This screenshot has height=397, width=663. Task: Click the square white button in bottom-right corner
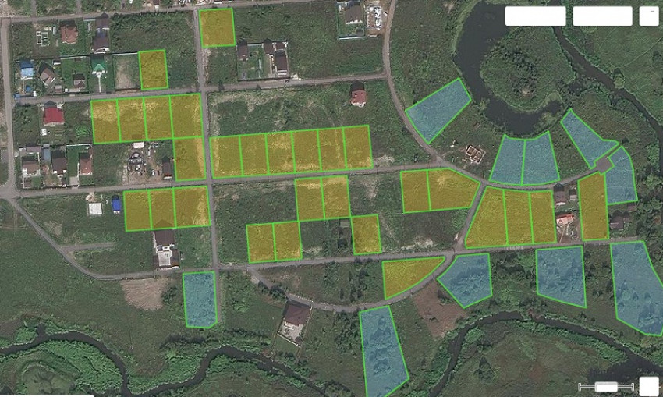click(649, 386)
